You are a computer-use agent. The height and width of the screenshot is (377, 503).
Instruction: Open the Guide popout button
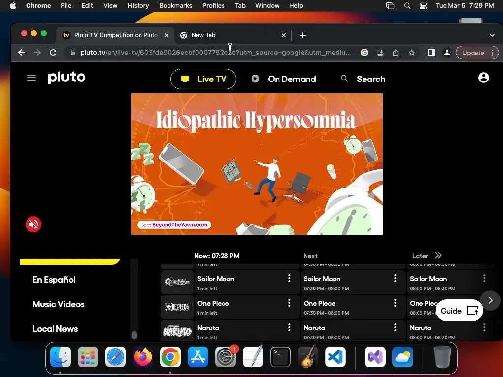459,311
